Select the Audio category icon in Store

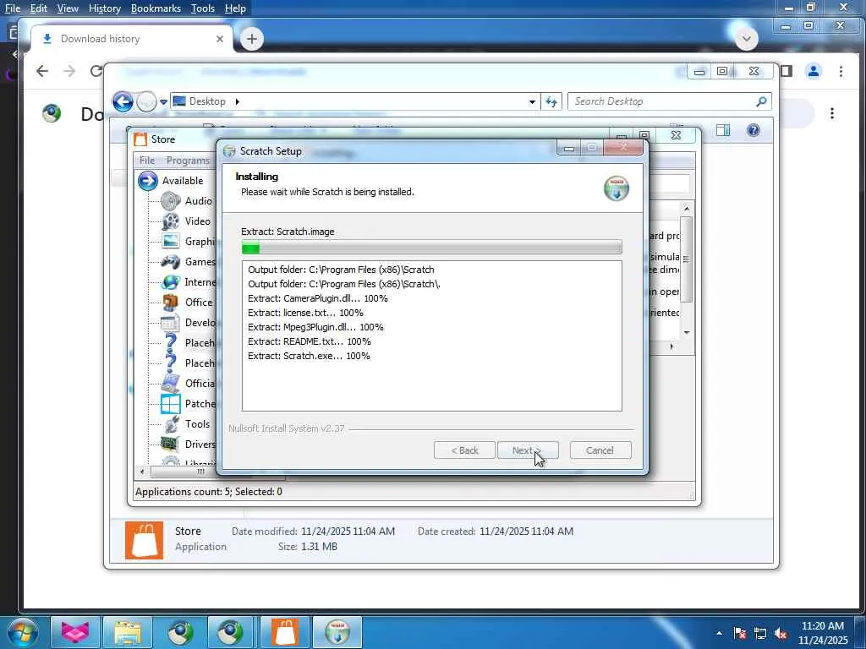pyautogui.click(x=171, y=201)
